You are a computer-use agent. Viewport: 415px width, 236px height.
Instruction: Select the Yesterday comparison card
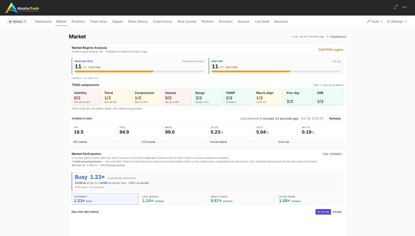click(105, 199)
